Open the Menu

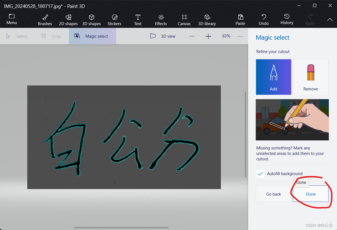(x=11, y=19)
